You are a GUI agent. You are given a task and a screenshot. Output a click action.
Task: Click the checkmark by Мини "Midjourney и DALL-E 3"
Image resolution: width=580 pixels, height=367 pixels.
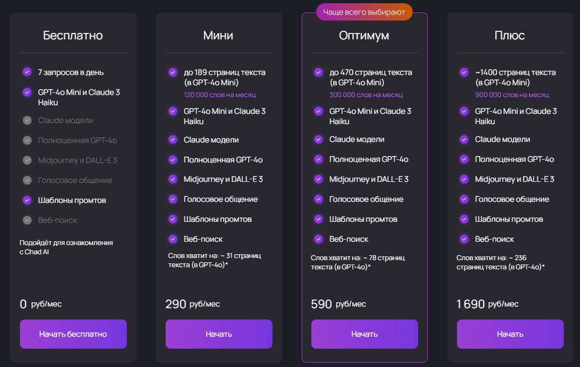(173, 179)
